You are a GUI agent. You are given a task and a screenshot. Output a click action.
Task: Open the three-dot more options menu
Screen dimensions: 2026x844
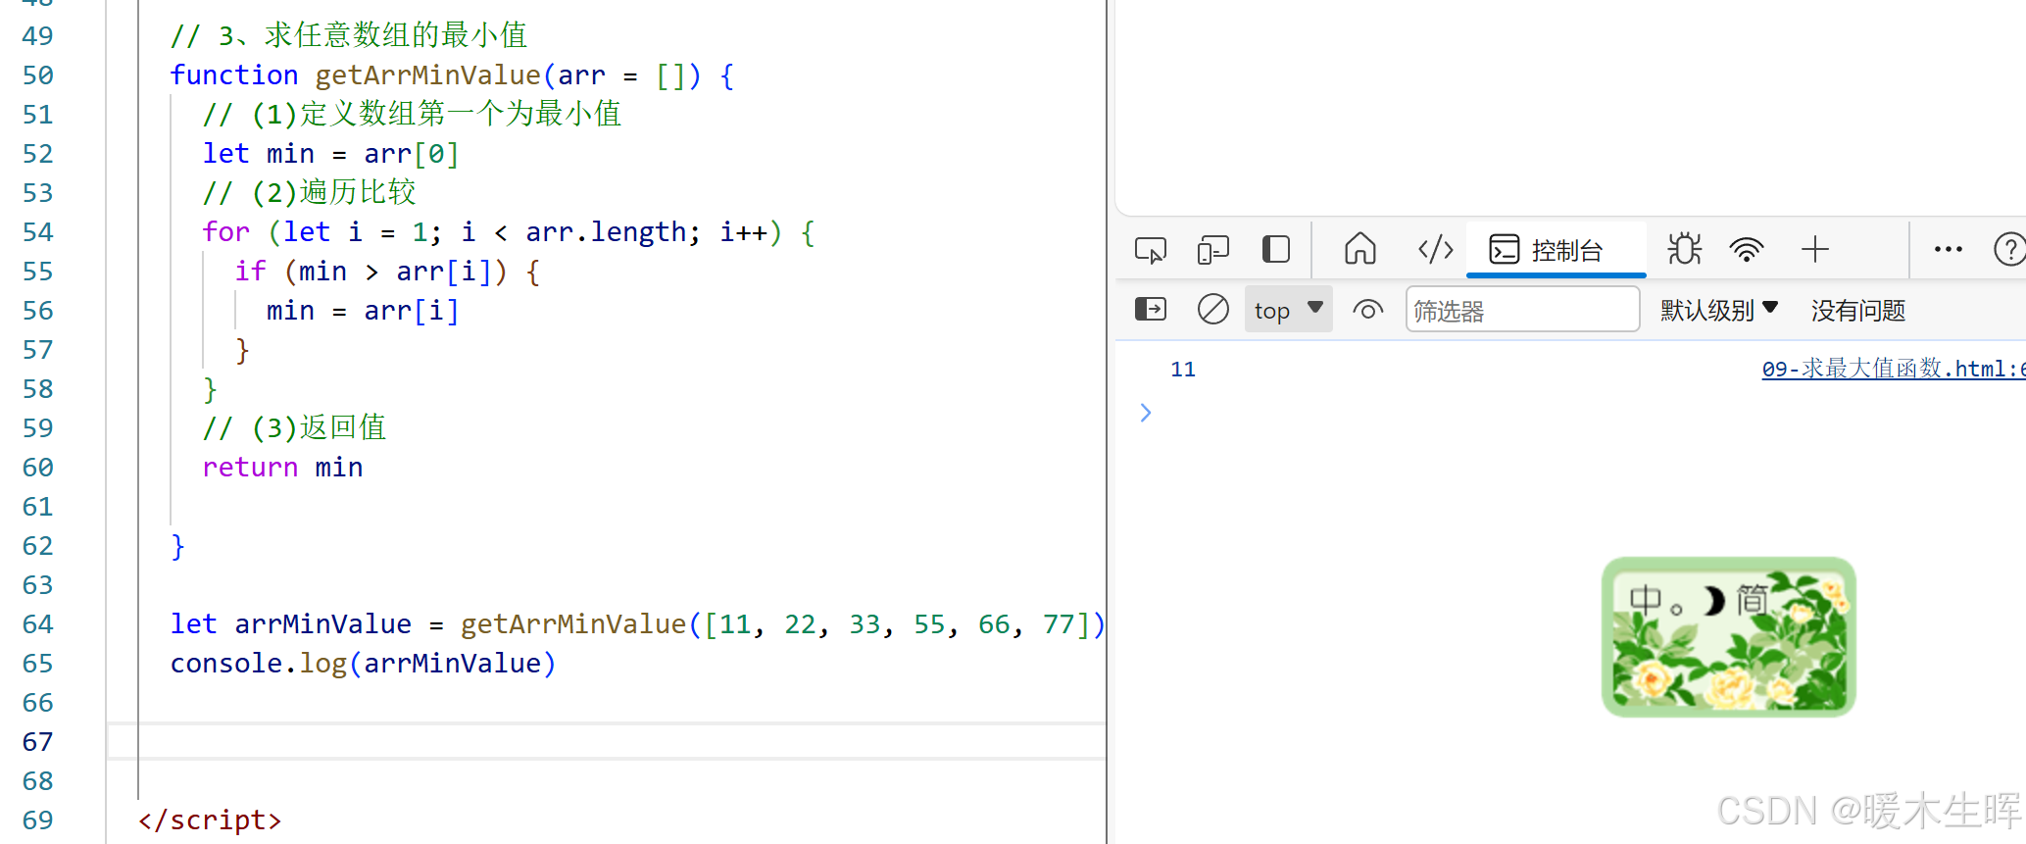1949,249
